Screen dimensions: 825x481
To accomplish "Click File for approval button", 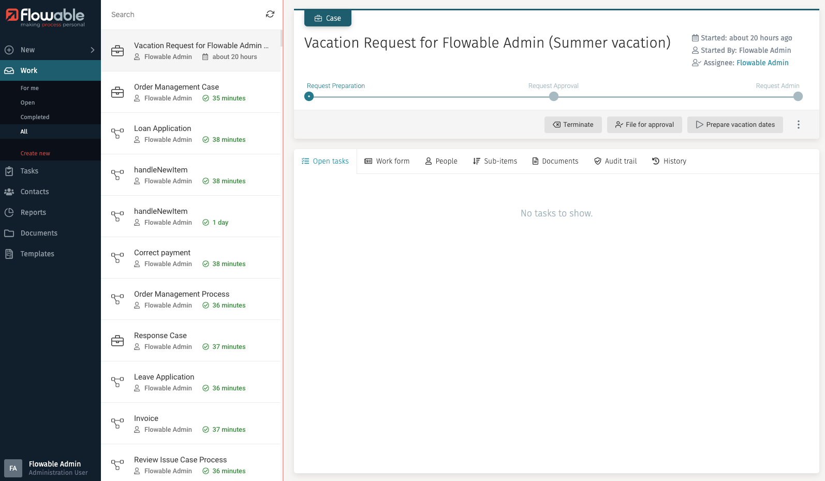I will [644, 125].
